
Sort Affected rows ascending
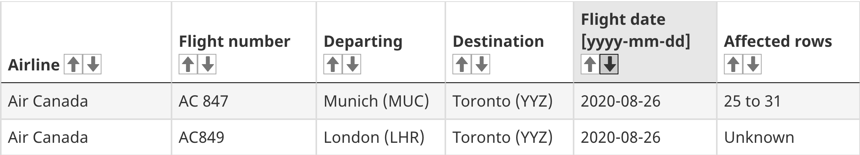click(733, 64)
